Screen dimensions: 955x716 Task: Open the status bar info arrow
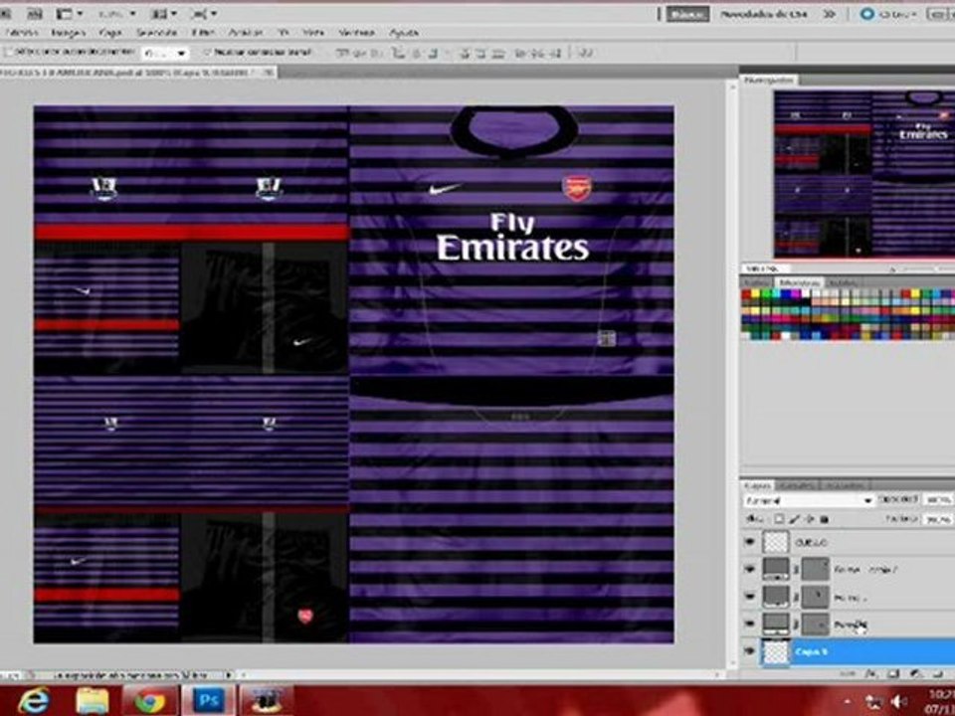[x=230, y=675]
